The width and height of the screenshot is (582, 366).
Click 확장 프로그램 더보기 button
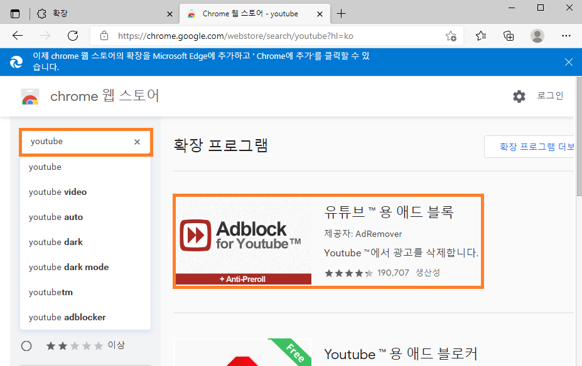tap(529, 147)
